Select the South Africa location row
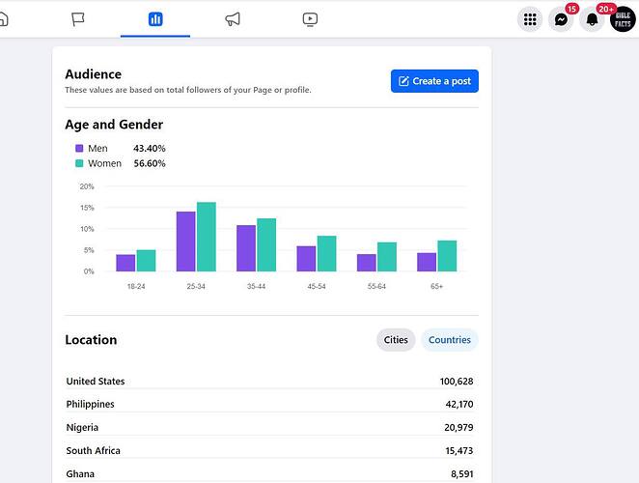The image size is (639, 483). coord(269,450)
